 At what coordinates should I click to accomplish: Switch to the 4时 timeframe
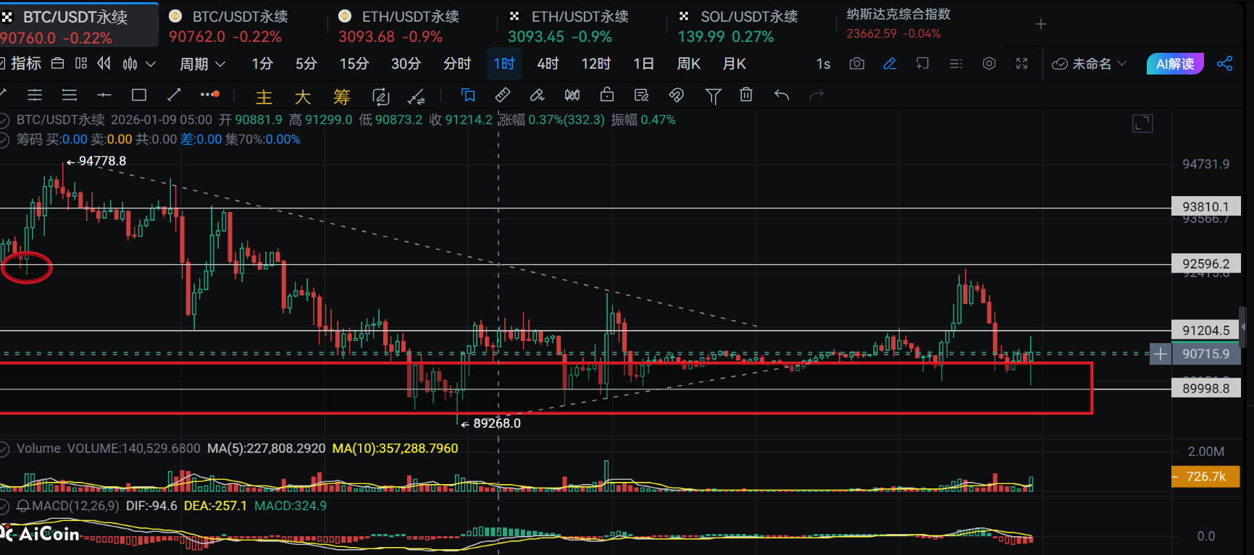(548, 64)
